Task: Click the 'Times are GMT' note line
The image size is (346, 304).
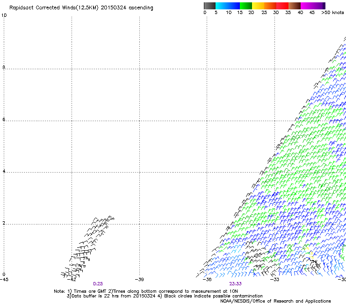Action: [x=146, y=291]
